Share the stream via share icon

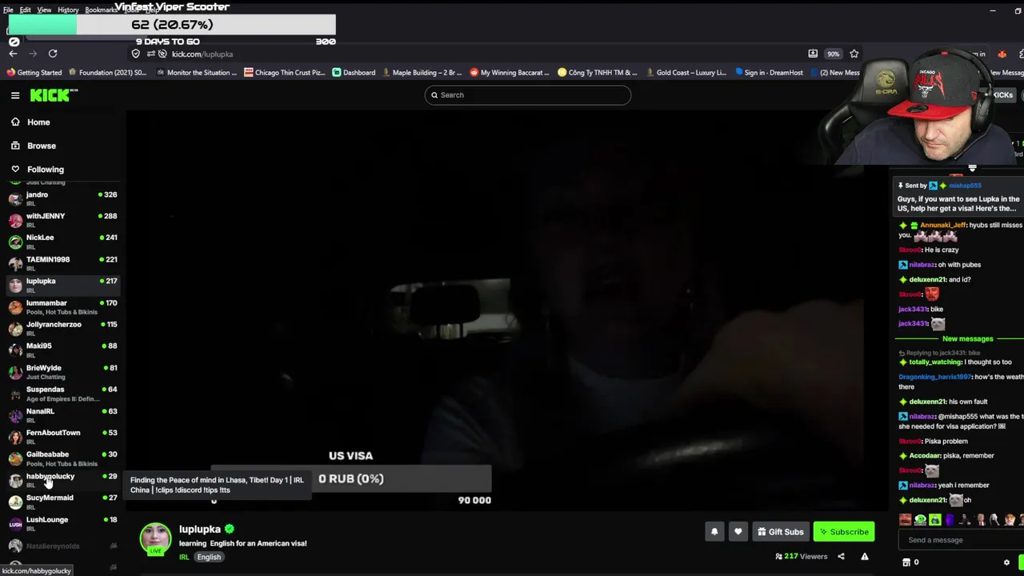pos(841,557)
